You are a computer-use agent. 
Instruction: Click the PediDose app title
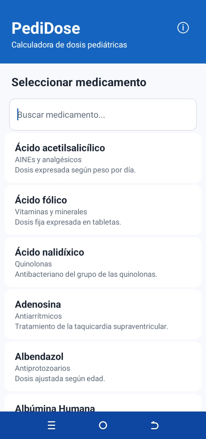[46, 28]
